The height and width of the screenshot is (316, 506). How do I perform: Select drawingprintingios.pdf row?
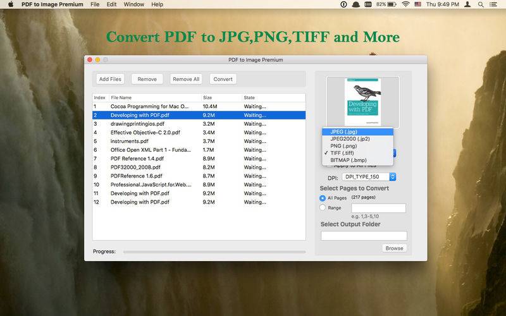click(199, 124)
